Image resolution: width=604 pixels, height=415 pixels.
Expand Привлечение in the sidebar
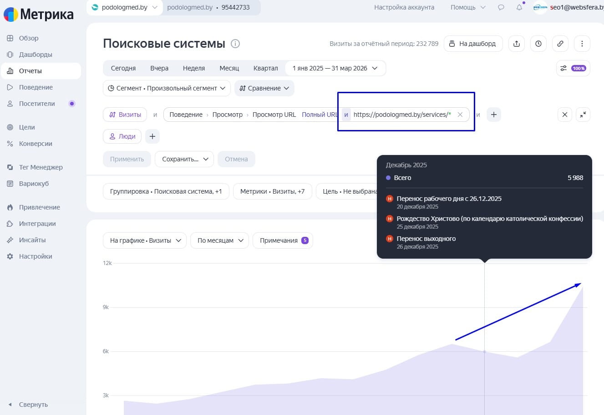click(40, 207)
